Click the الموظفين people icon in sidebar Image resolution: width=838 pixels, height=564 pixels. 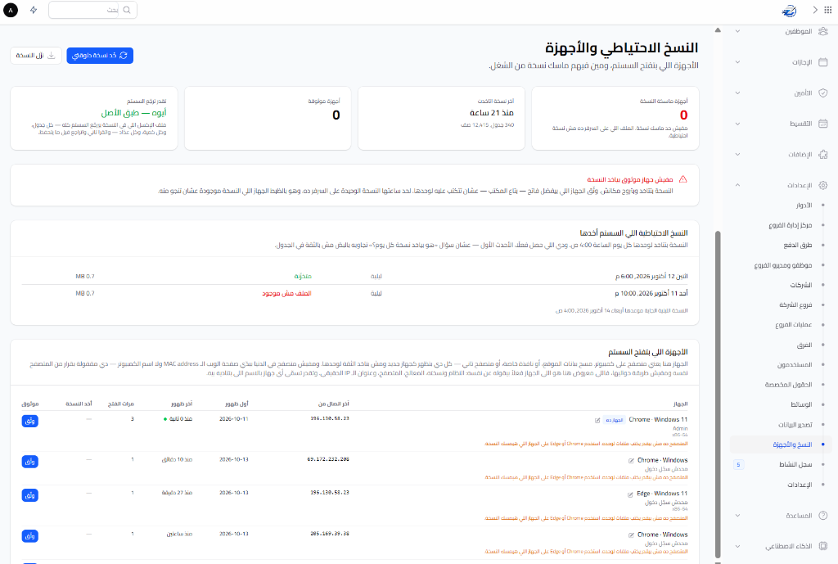[x=823, y=32]
